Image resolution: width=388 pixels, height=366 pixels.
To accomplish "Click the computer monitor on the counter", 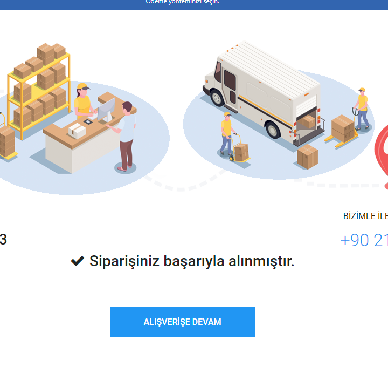I will tap(106, 110).
